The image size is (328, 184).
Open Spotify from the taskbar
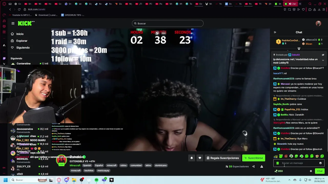pos(96,180)
